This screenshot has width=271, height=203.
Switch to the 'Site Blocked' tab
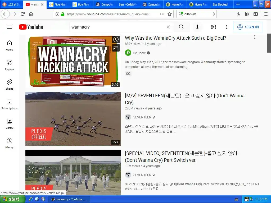pos(222,4)
